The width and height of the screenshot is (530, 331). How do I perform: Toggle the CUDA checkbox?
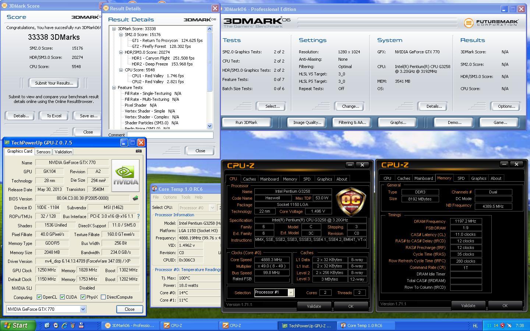tap(62, 297)
